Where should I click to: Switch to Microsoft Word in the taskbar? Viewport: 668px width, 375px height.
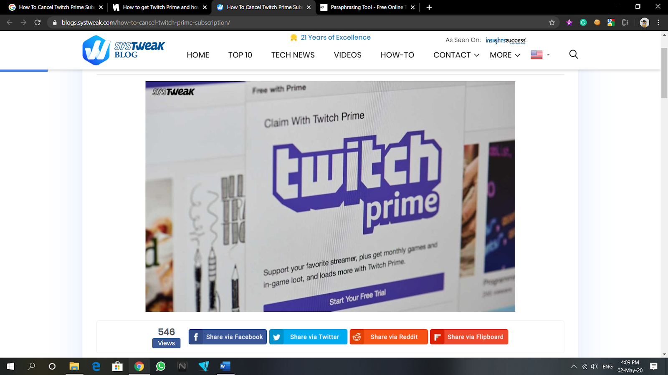point(225,366)
